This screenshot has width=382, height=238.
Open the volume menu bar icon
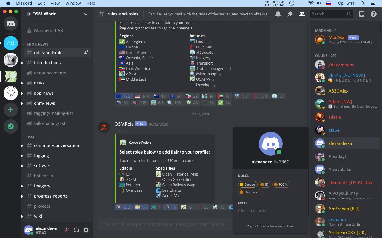[x=319, y=3]
